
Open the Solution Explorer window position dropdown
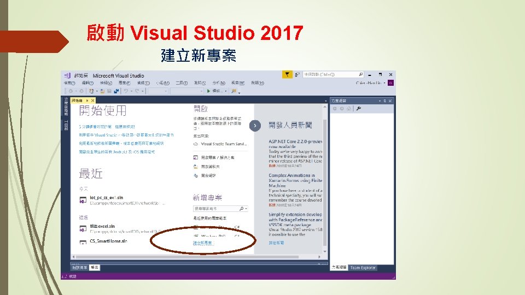click(x=380, y=101)
